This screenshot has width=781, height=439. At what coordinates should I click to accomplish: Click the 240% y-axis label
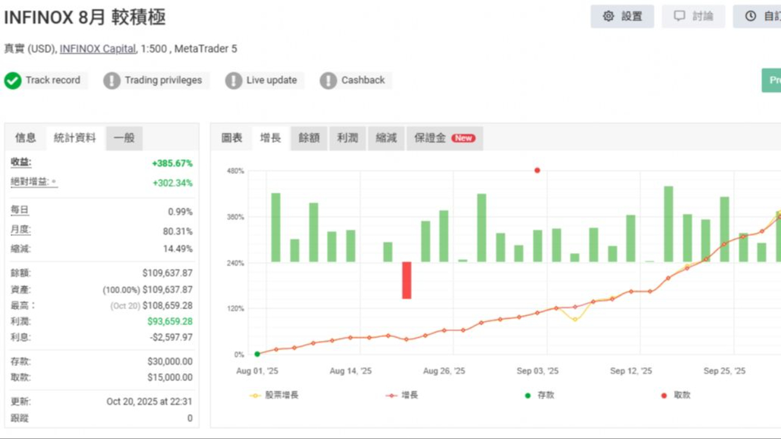click(x=236, y=263)
